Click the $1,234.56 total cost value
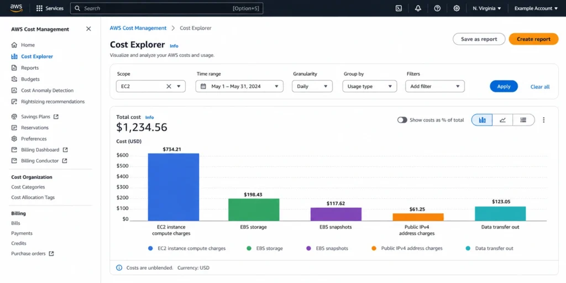The height and width of the screenshot is (283, 566). [x=142, y=128]
